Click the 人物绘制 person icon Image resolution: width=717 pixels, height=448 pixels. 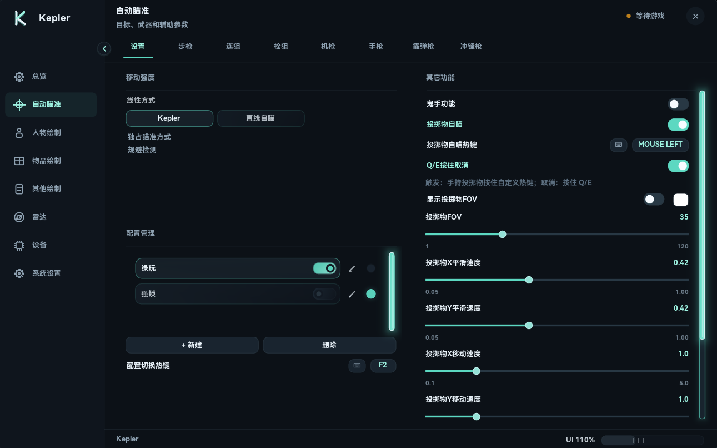pyautogui.click(x=19, y=133)
